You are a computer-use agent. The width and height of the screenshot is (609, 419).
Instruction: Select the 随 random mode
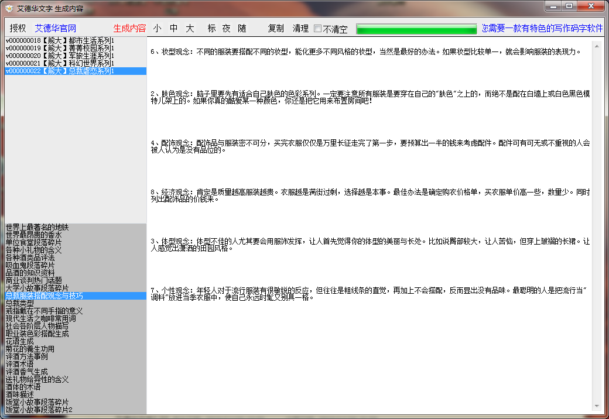242,28
